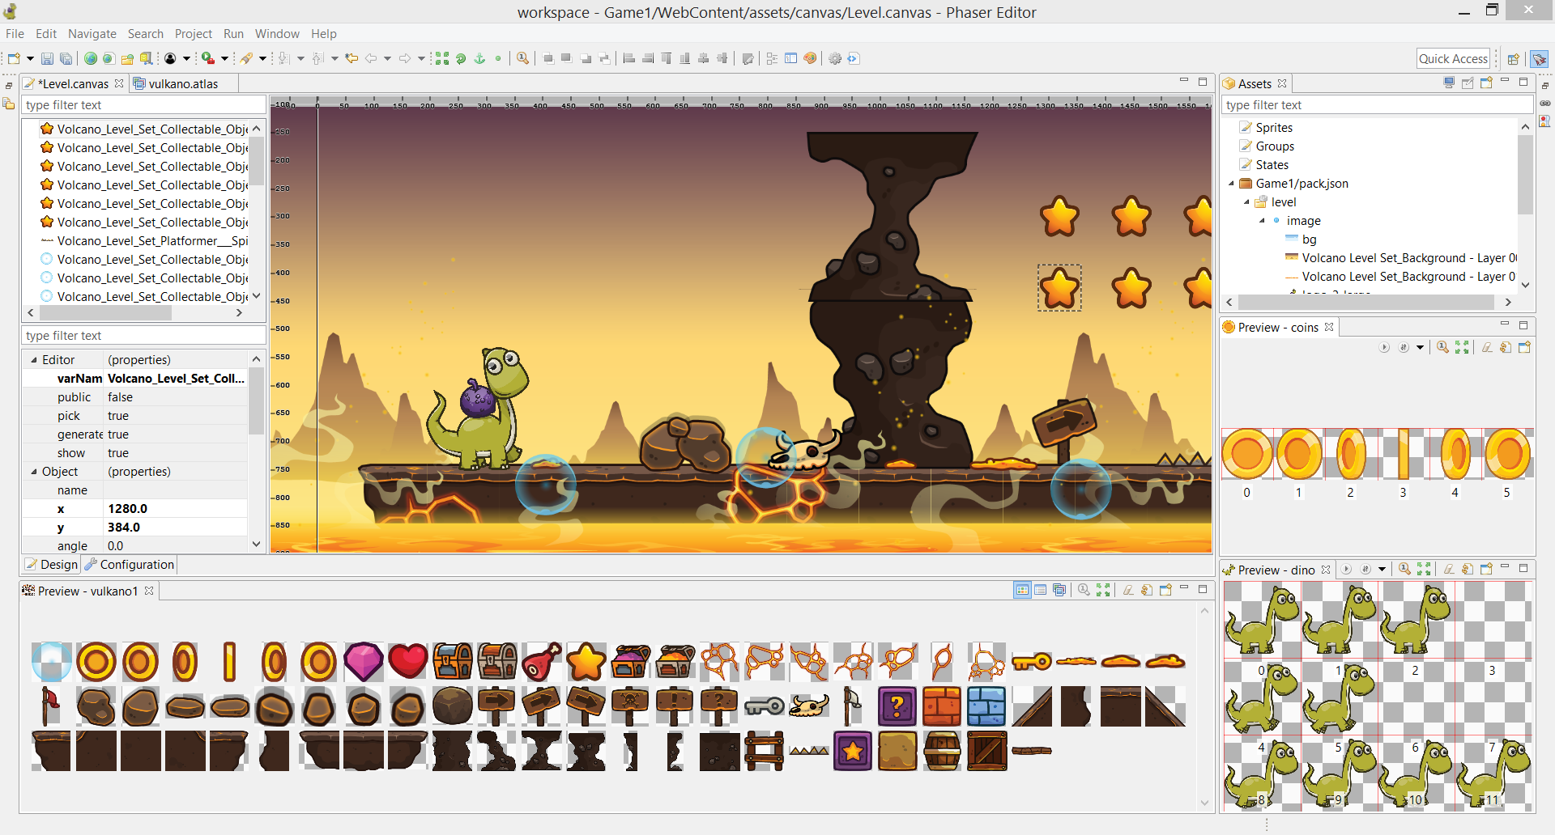Screen dimensions: 1555x835
Task: Click the question-mark block sprite in vulkano1 preview
Action: pos(897,706)
